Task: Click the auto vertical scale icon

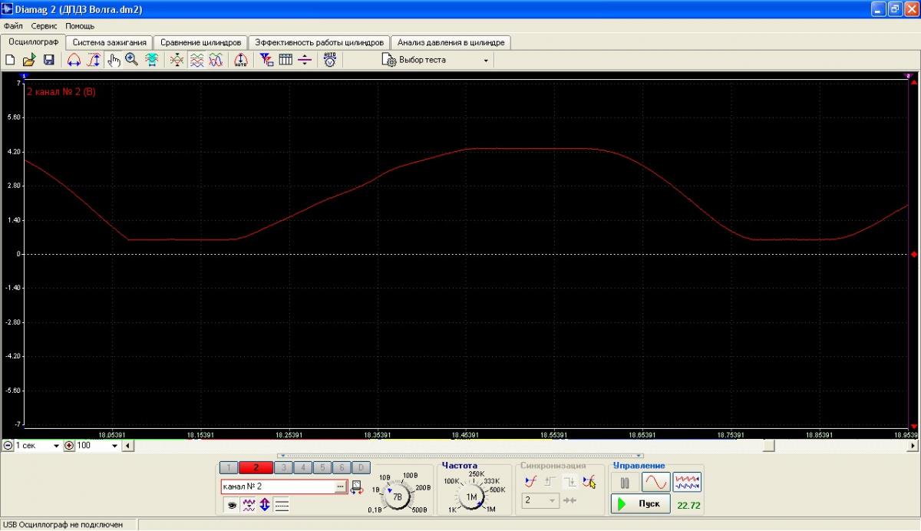Action: [x=240, y=60]
